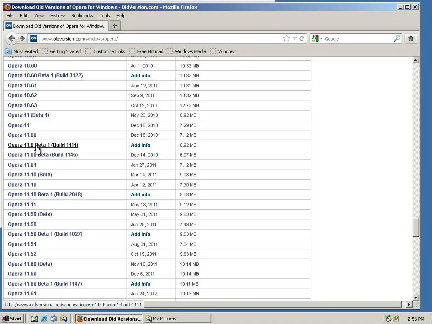This screenshot has width=432, height=324.
Task: Open the History menu
Action: point(57,16)
